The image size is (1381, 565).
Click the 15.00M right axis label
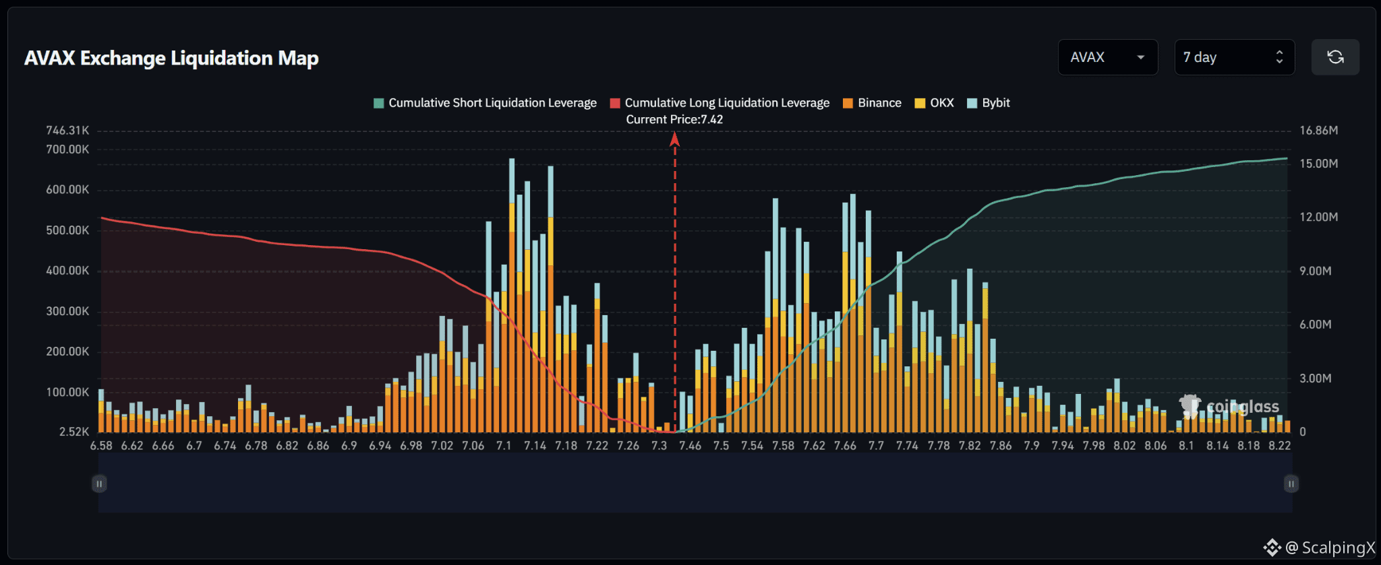click(x=1319, y=164)
